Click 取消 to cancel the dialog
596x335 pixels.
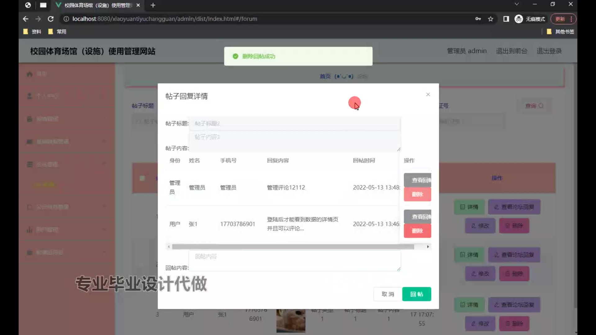coord(387,294)
